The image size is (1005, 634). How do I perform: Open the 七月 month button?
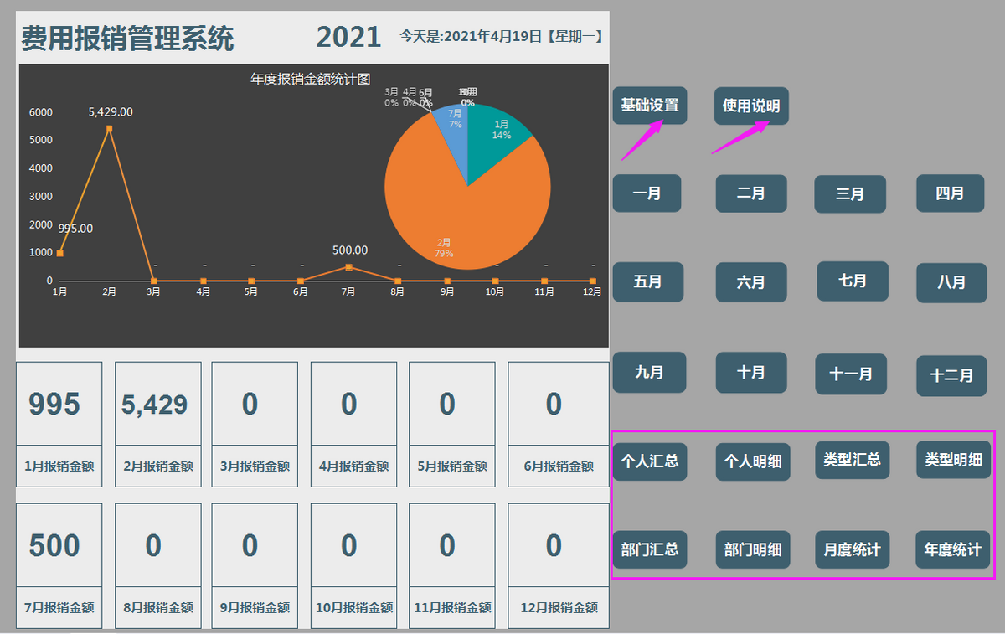[852, 282]
